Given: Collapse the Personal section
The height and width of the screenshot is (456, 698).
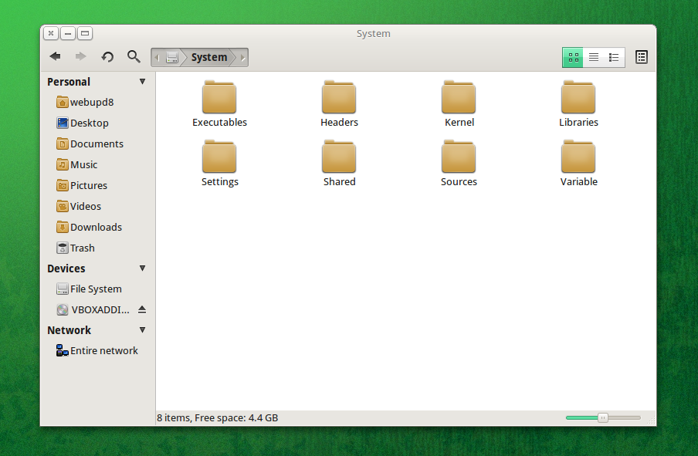Looking at the screenshot, I should [x=142, y=82].
